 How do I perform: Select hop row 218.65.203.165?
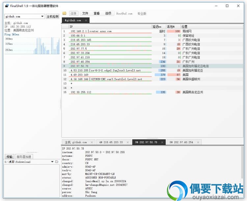[152, 40]
